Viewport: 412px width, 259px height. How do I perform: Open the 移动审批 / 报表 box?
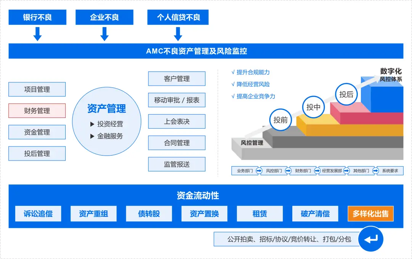pos(177,100)
